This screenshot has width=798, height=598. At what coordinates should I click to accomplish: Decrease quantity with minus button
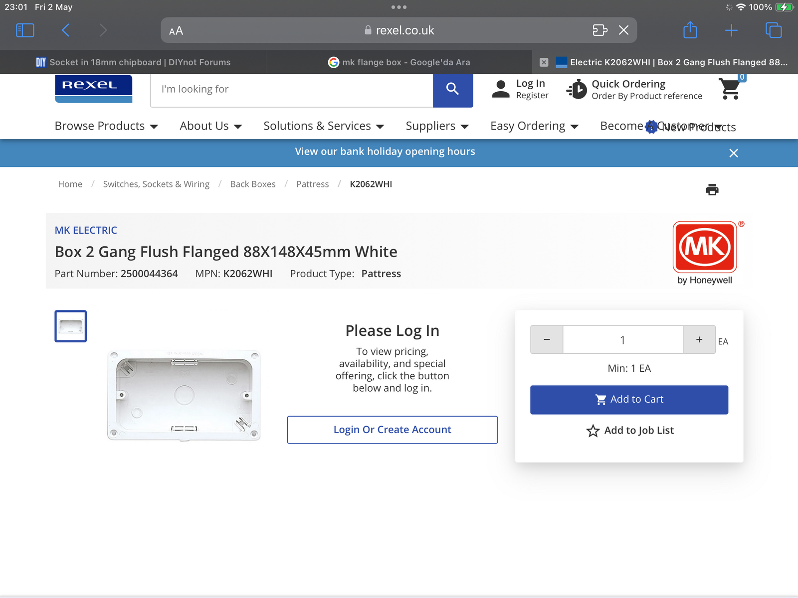point(547,340)
